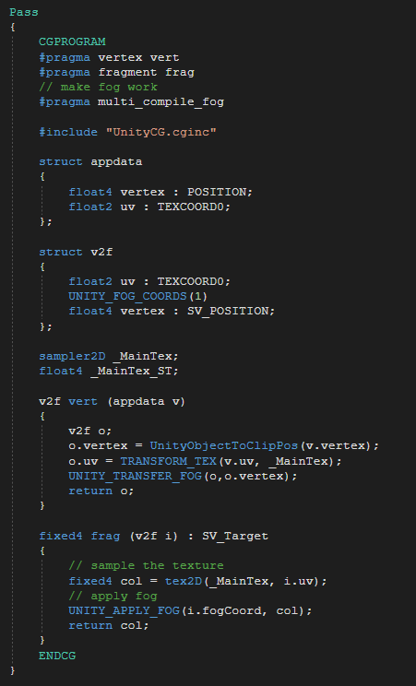Click the "UnityCG.cginc" include string

click(161, 132)
